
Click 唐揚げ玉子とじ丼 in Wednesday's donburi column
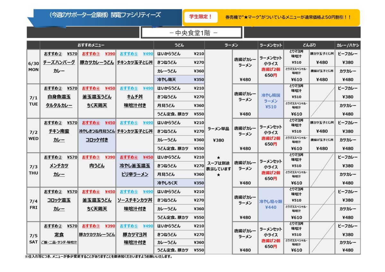point(322,140)
